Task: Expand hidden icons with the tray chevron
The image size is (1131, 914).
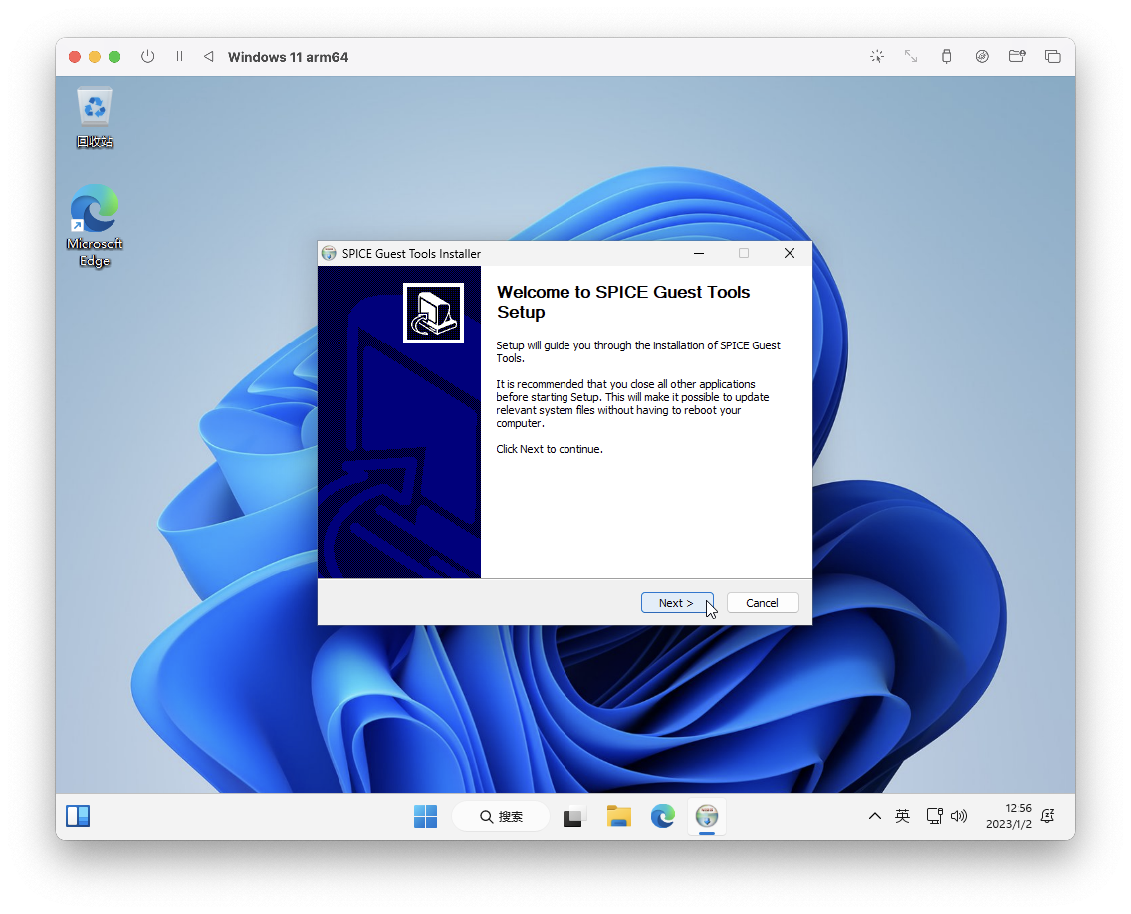Action: [x=875, y=816]
